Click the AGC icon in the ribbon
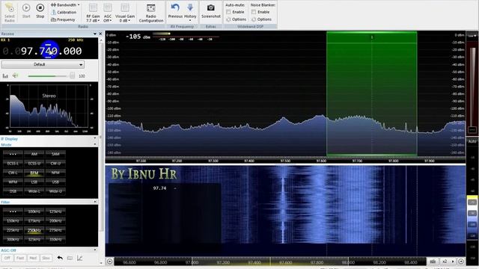This screenshot has height=269, width=479. pyautogui.click(x=108, y=7)
